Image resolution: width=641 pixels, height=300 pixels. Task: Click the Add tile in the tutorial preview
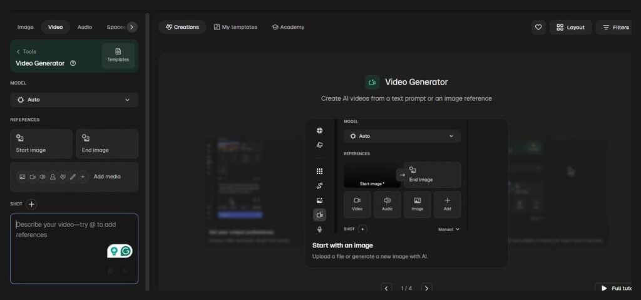(x=447, y=204)
